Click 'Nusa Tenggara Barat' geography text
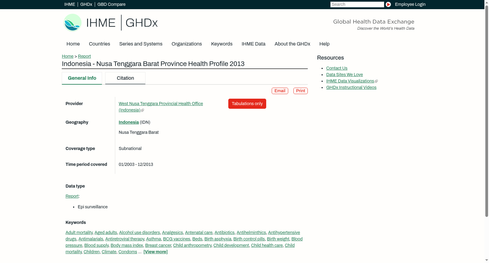 [139, 132]
